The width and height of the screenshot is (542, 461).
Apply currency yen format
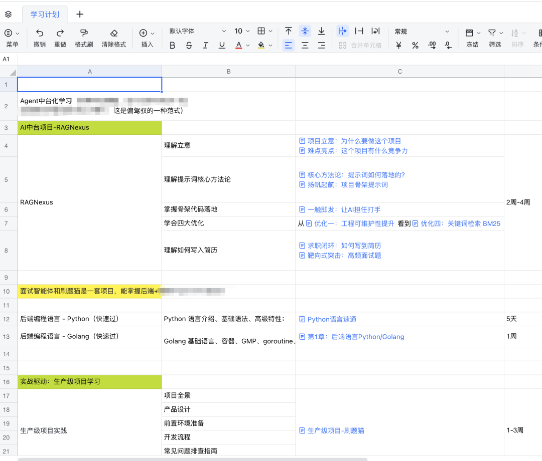(398, 45)
